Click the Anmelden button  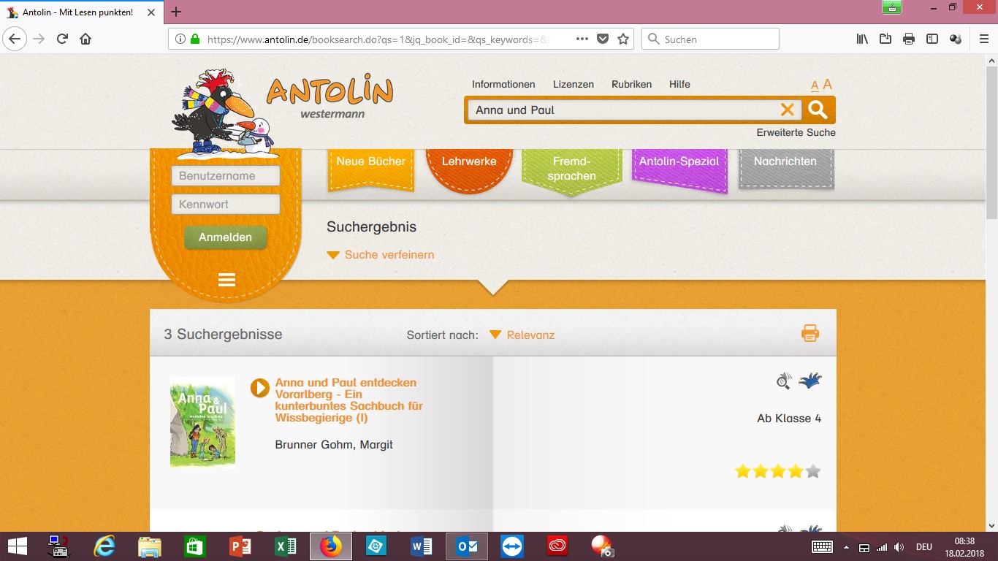pos(226,237)
